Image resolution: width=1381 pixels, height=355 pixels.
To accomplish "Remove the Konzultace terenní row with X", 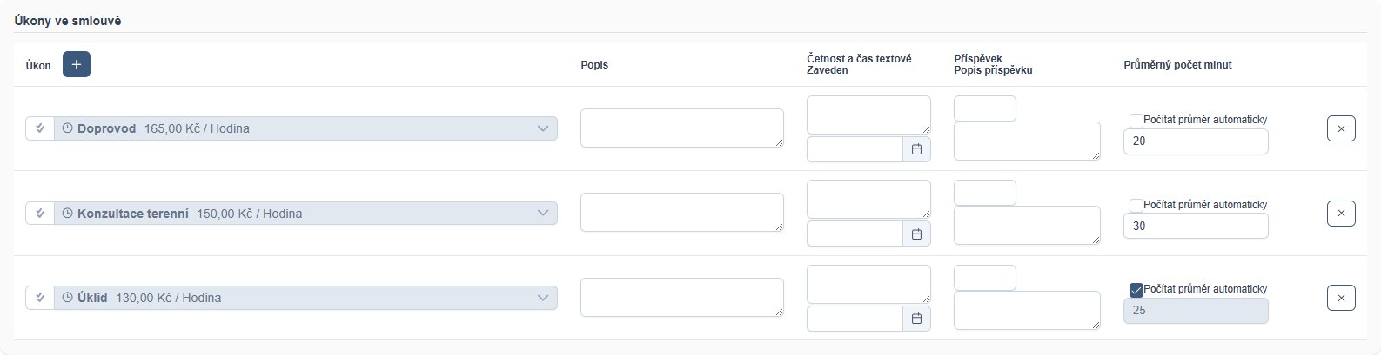I will [1341, 213].
